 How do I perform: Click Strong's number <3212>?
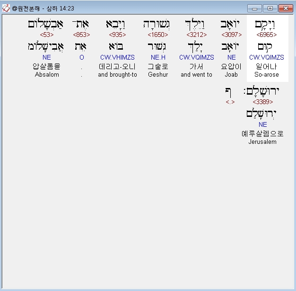(x=197, y=35)
